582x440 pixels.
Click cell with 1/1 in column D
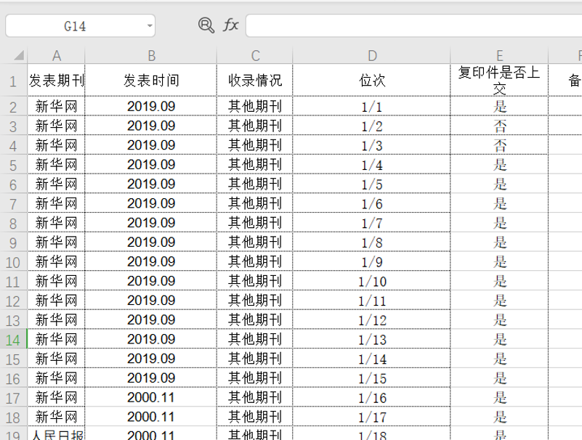pos(372,107)
